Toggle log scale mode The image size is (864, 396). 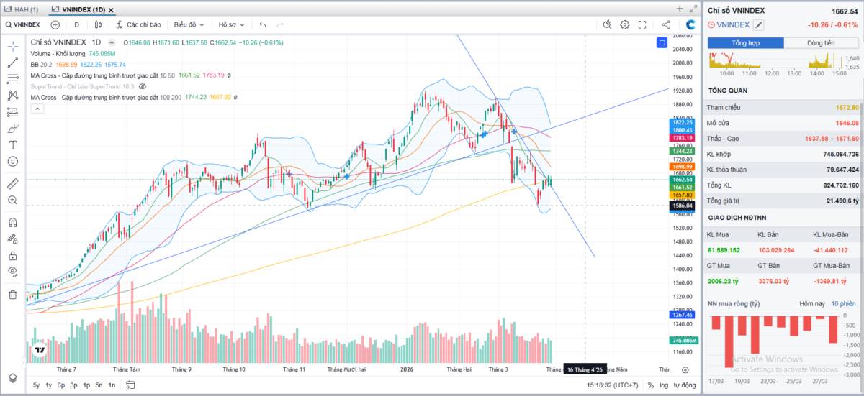click(x=664, y=385)
